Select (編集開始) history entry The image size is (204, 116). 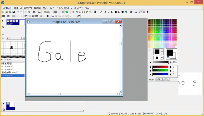(x=13, y=63)
